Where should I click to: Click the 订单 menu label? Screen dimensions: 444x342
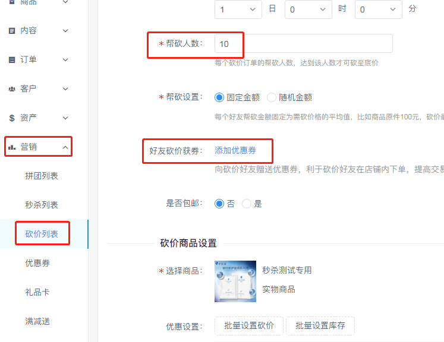coord(29,60)
